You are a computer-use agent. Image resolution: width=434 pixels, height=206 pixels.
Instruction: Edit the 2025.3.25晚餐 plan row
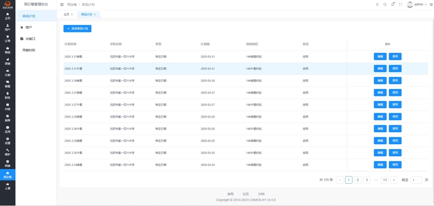point(380,140)
